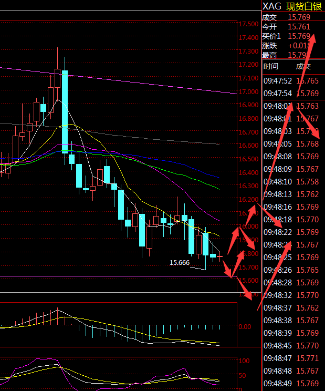325x391 pixels.
Task: Select the latest red cross candle near 15.770
Action: (219, 256)
